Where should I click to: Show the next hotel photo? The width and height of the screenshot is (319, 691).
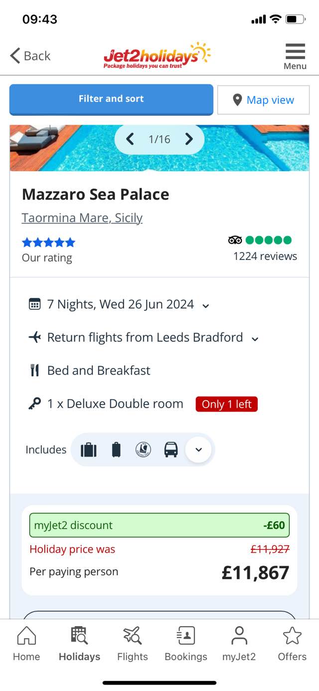point(189,139)
